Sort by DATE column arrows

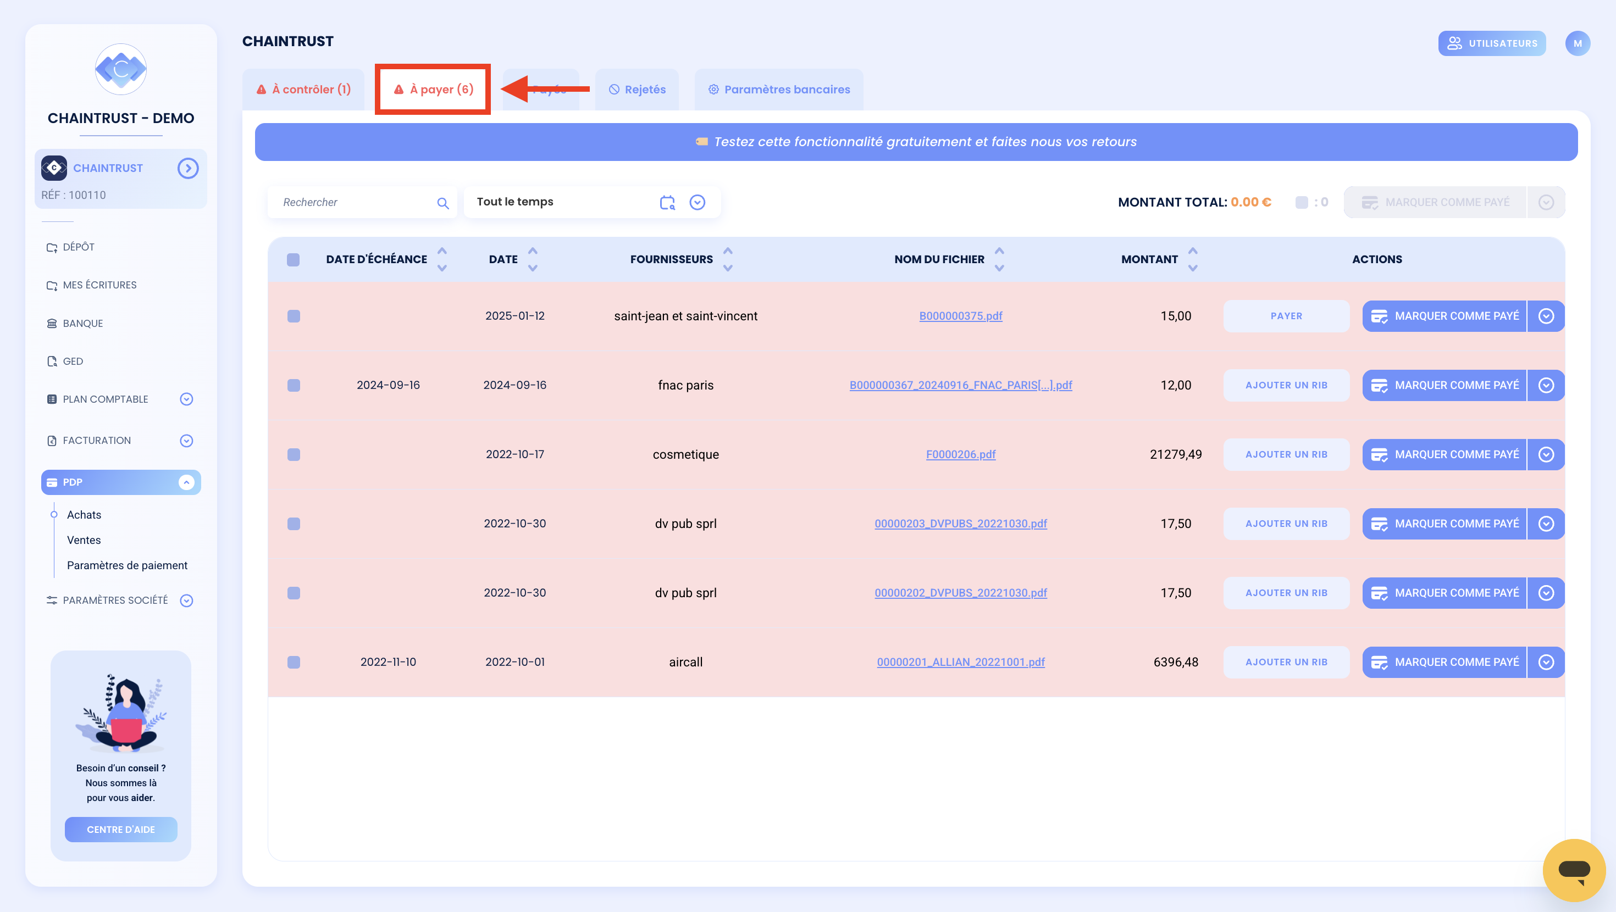[x=533, y=259]
